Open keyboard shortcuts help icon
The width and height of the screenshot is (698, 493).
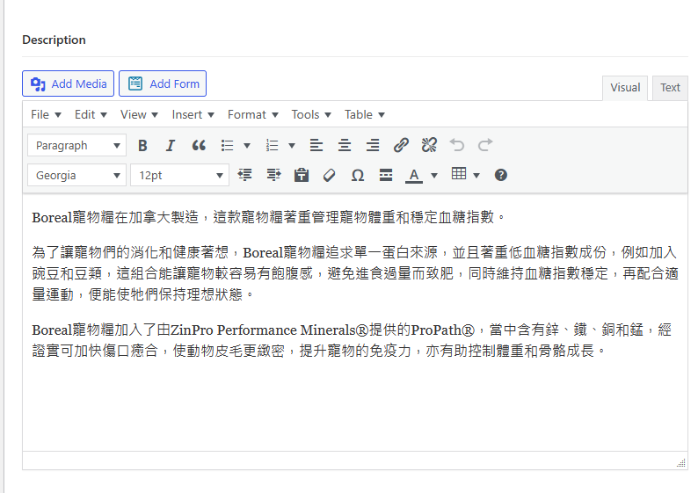(501, 175)
